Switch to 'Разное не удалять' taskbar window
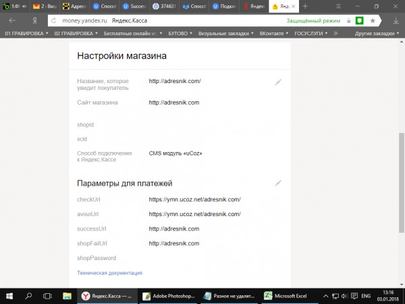The height and width of the screenshot is (304, 405). [229, 296]
